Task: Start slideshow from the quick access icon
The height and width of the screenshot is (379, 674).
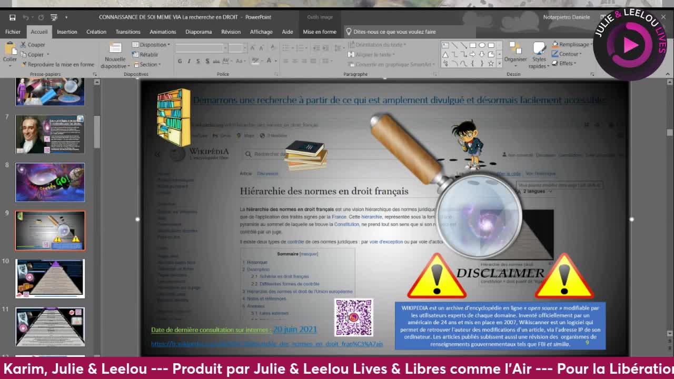Action: [54, 17]
